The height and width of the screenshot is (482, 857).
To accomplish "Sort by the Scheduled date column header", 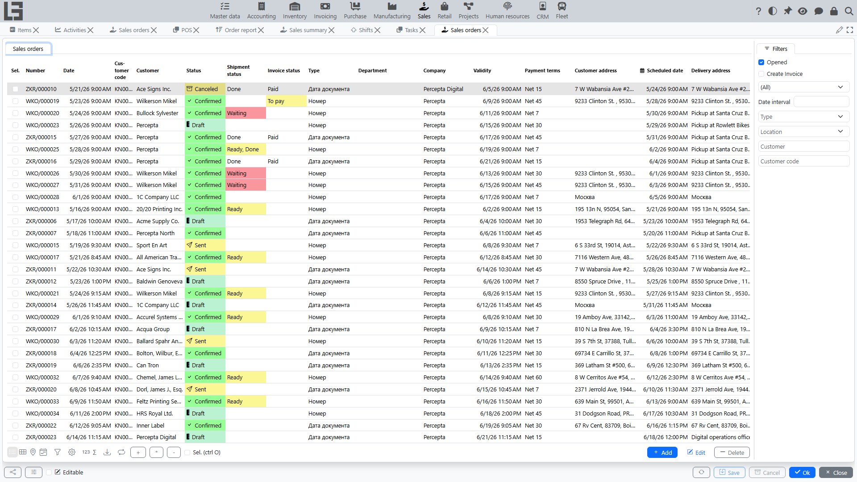I will (661, 71).
